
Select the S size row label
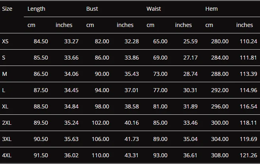point(4,58)
